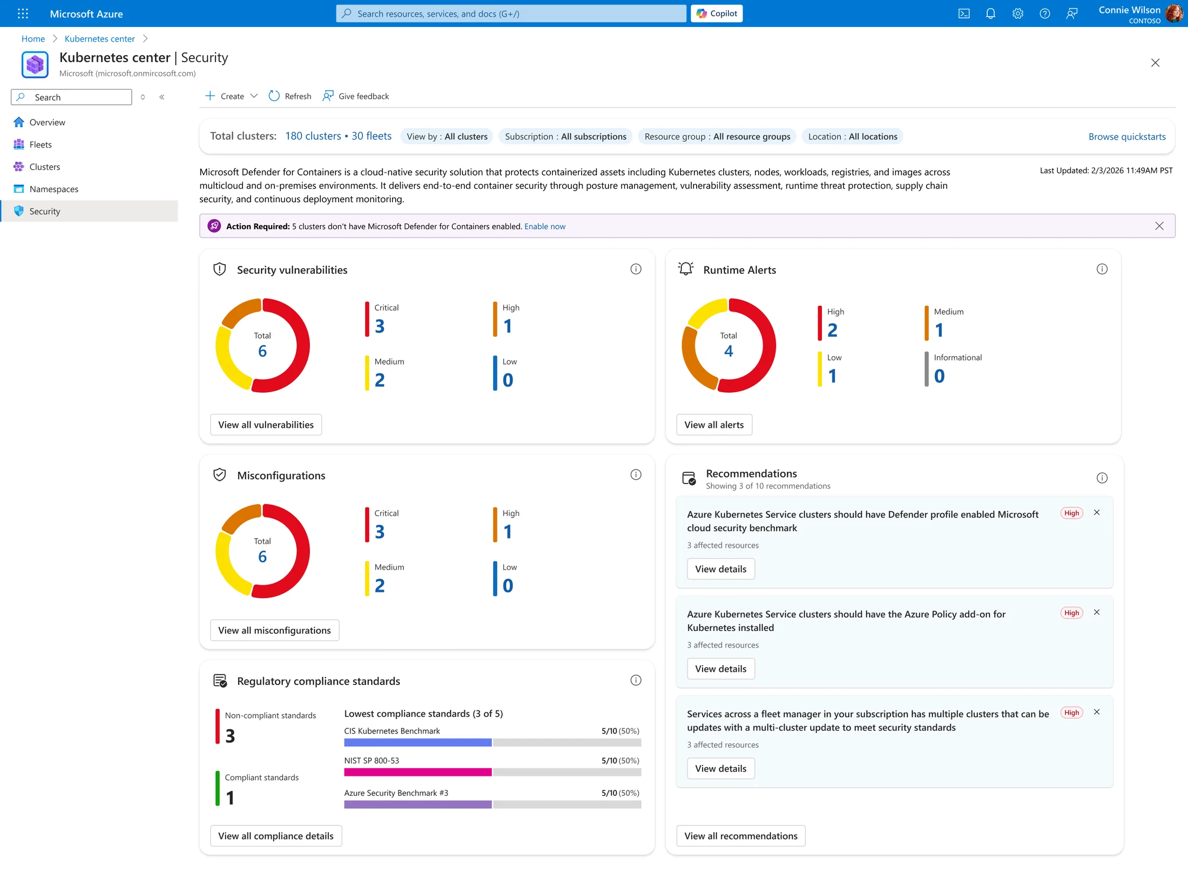
Task: Click the Create plus button
Action: [x=225, y=96]
